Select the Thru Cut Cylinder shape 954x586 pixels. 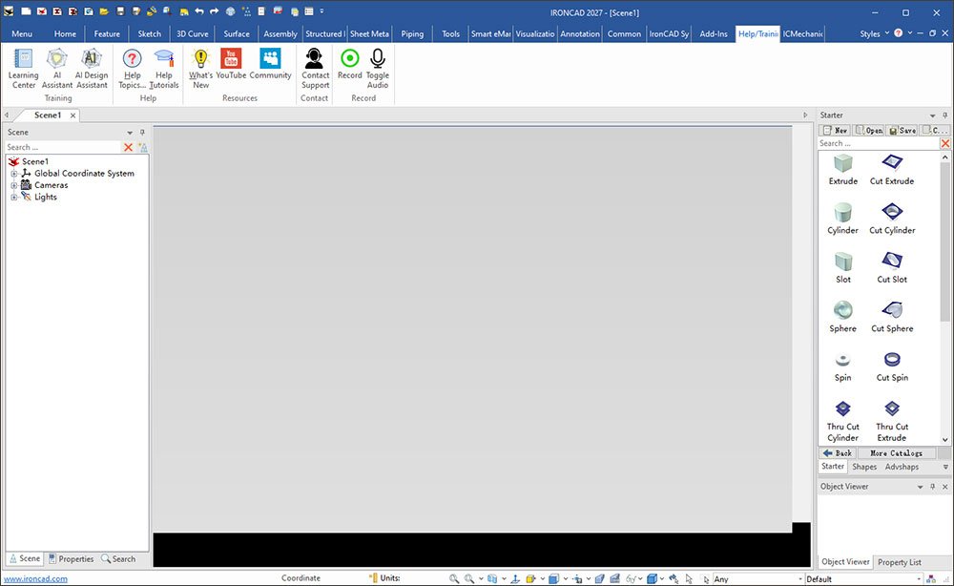point(842,421)
